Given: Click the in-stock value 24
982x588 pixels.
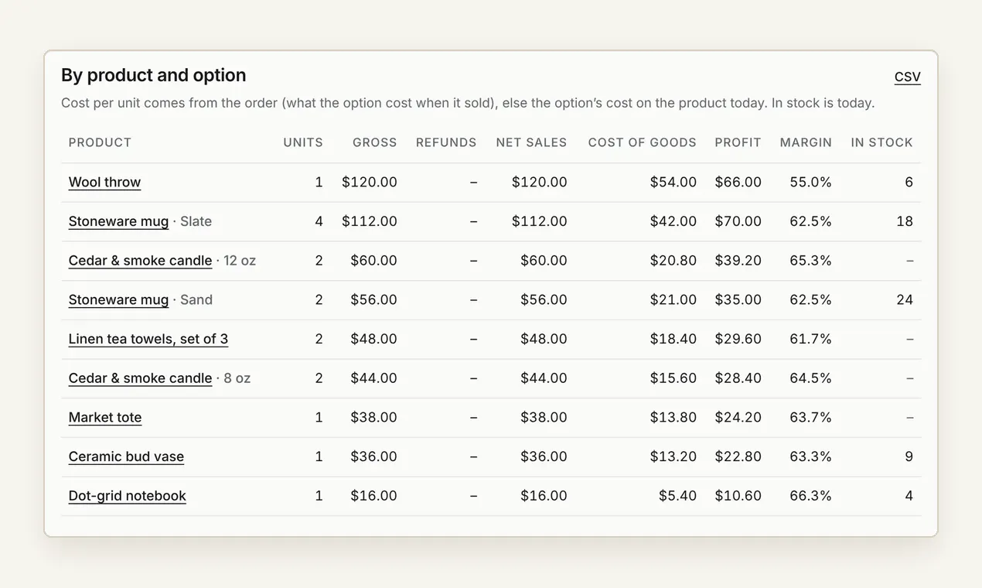Looking at the screenshot, I should click(x=905, y=300).
